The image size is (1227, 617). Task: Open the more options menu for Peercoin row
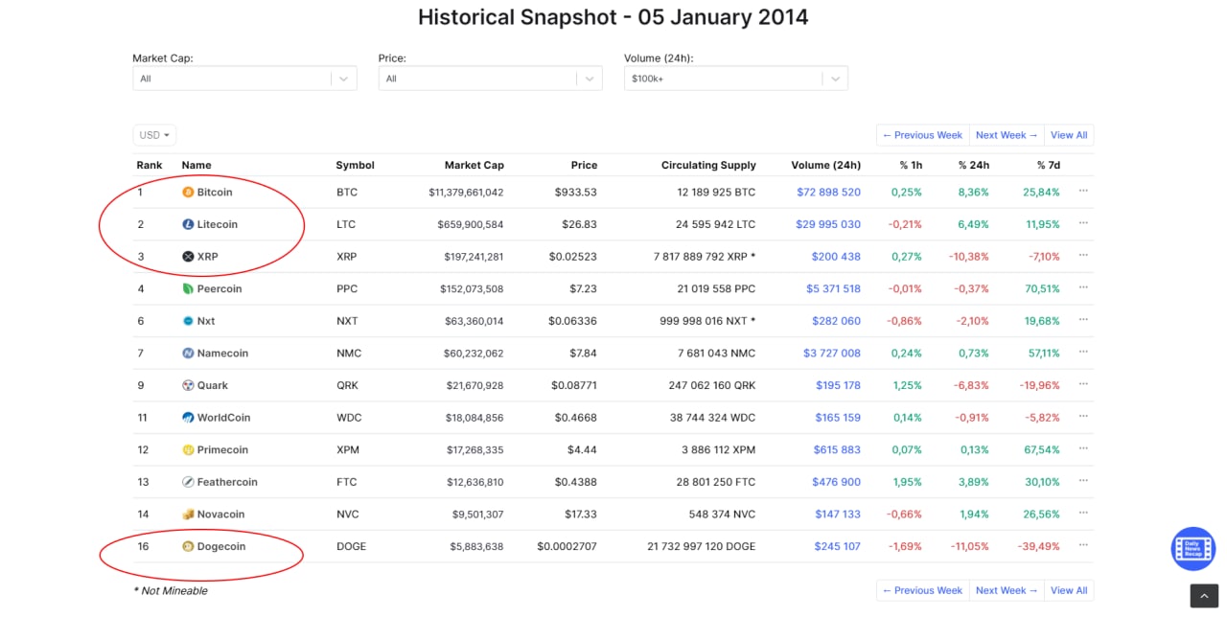pos(1083,287)
